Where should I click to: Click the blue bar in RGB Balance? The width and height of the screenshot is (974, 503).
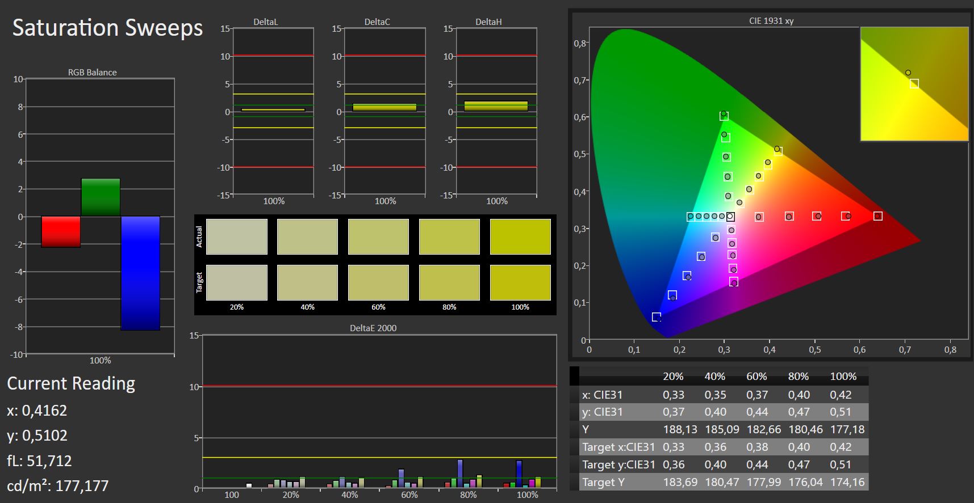(140, 273)
